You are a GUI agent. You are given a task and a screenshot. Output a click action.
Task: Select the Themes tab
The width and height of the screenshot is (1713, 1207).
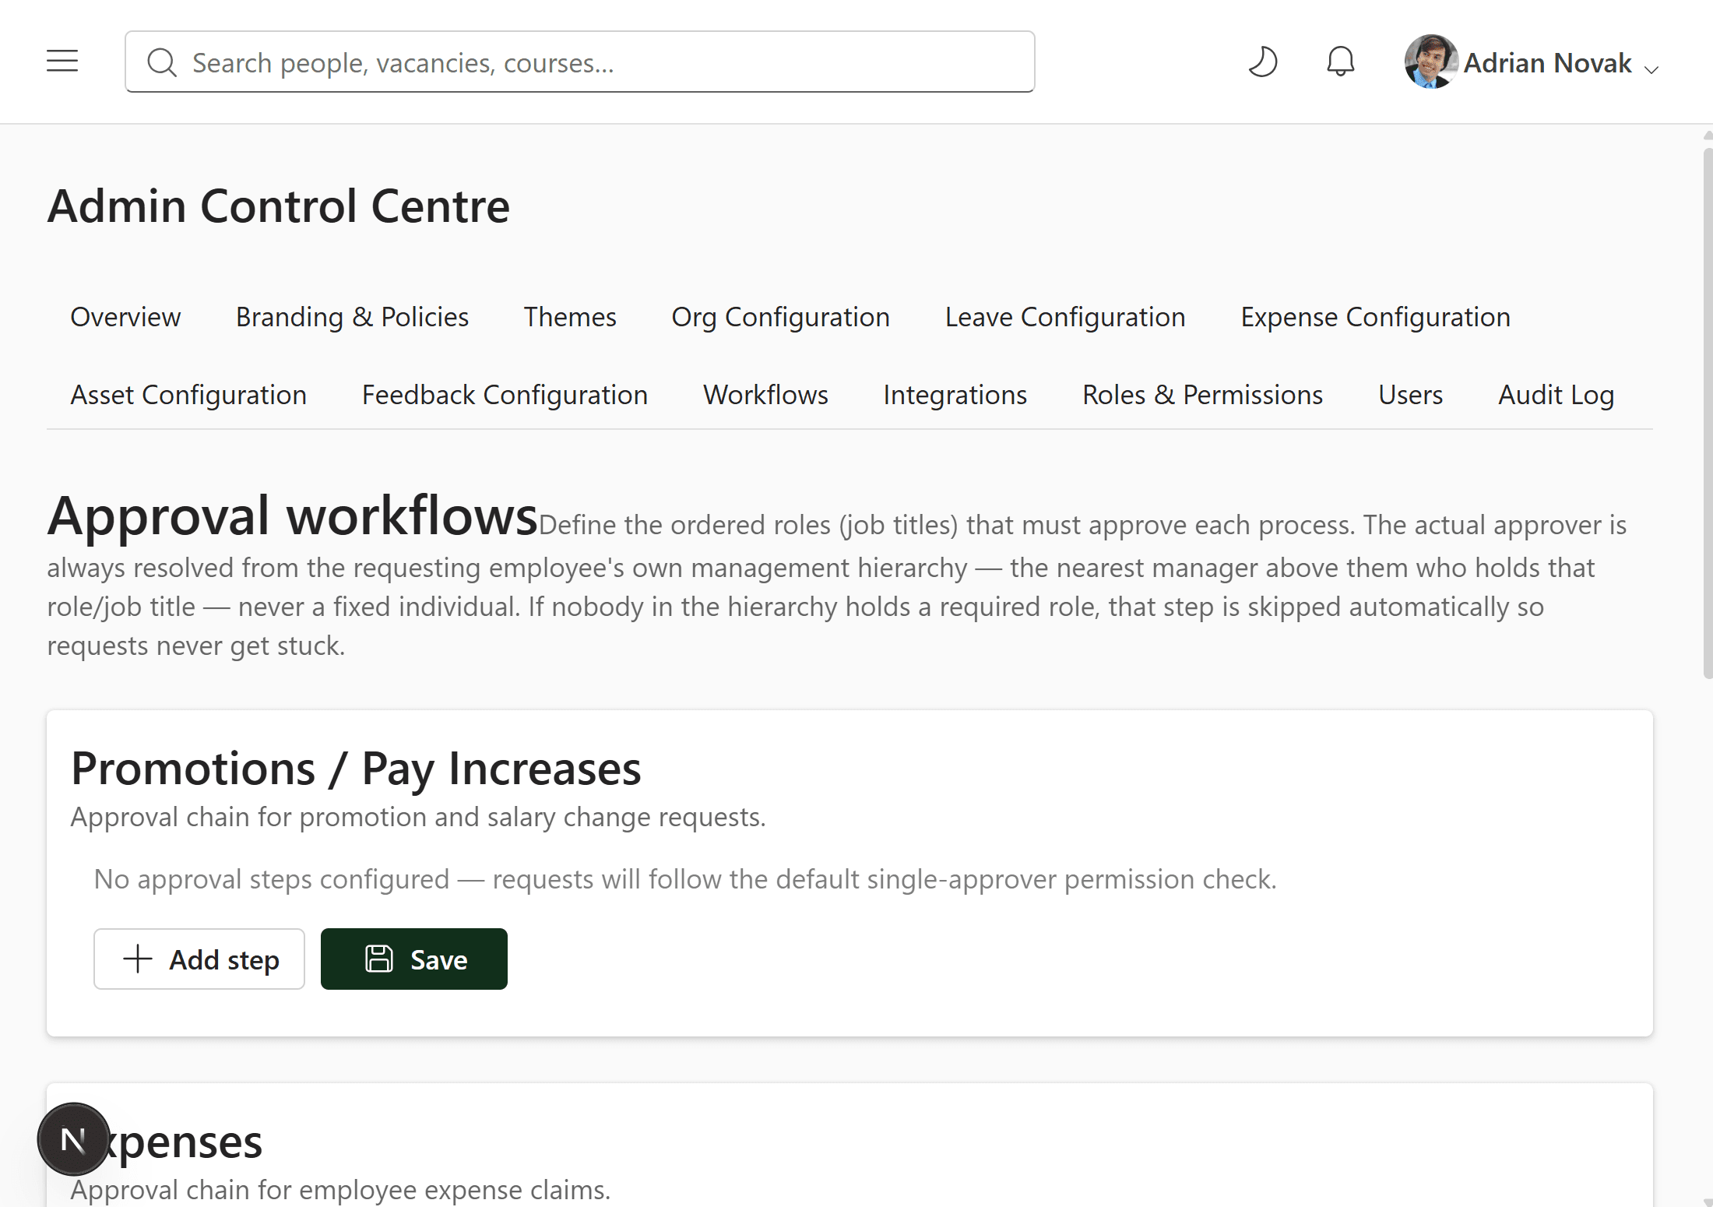[570, 317]
